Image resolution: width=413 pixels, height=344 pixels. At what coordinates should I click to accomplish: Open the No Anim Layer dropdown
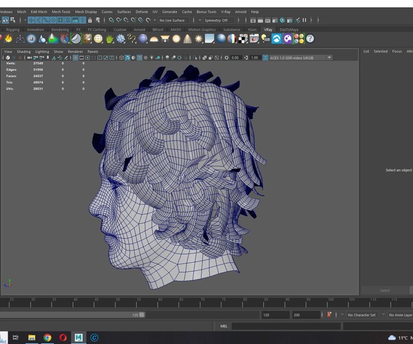pos(401,315)
